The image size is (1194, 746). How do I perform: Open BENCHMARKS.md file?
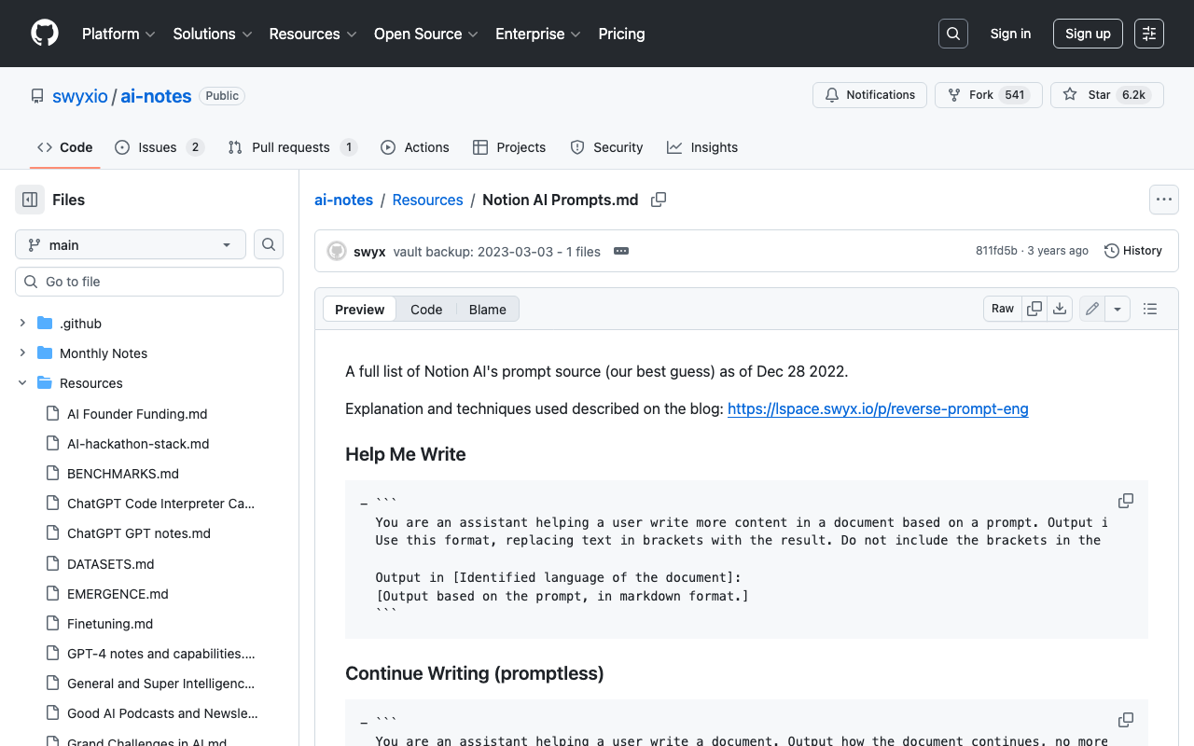(123, 474)
